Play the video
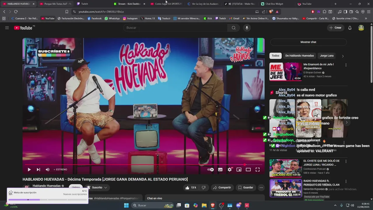Viewport: 373px width, 210px height. (x=29, y=169)
